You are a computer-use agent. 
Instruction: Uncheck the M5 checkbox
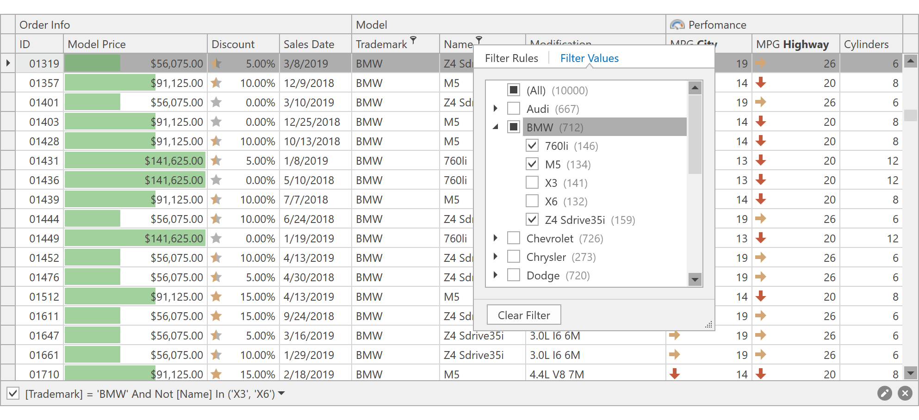click(x=532, y=164)
